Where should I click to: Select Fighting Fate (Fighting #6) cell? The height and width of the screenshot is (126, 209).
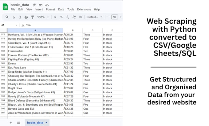click(x=35, y=59)
